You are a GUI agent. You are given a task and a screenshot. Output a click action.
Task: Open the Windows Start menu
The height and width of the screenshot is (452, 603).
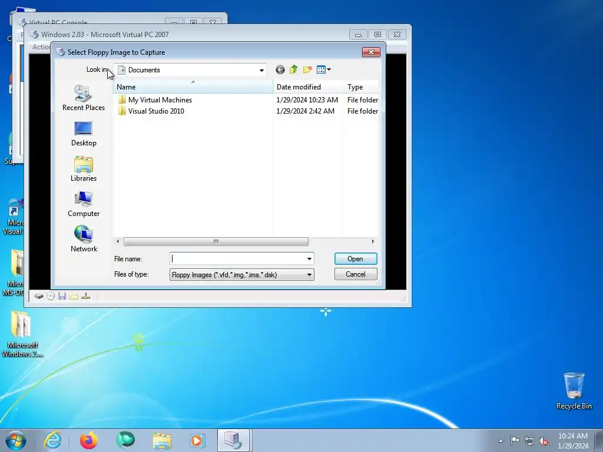coord(16,440)
